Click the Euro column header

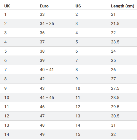tap(44, 6)
